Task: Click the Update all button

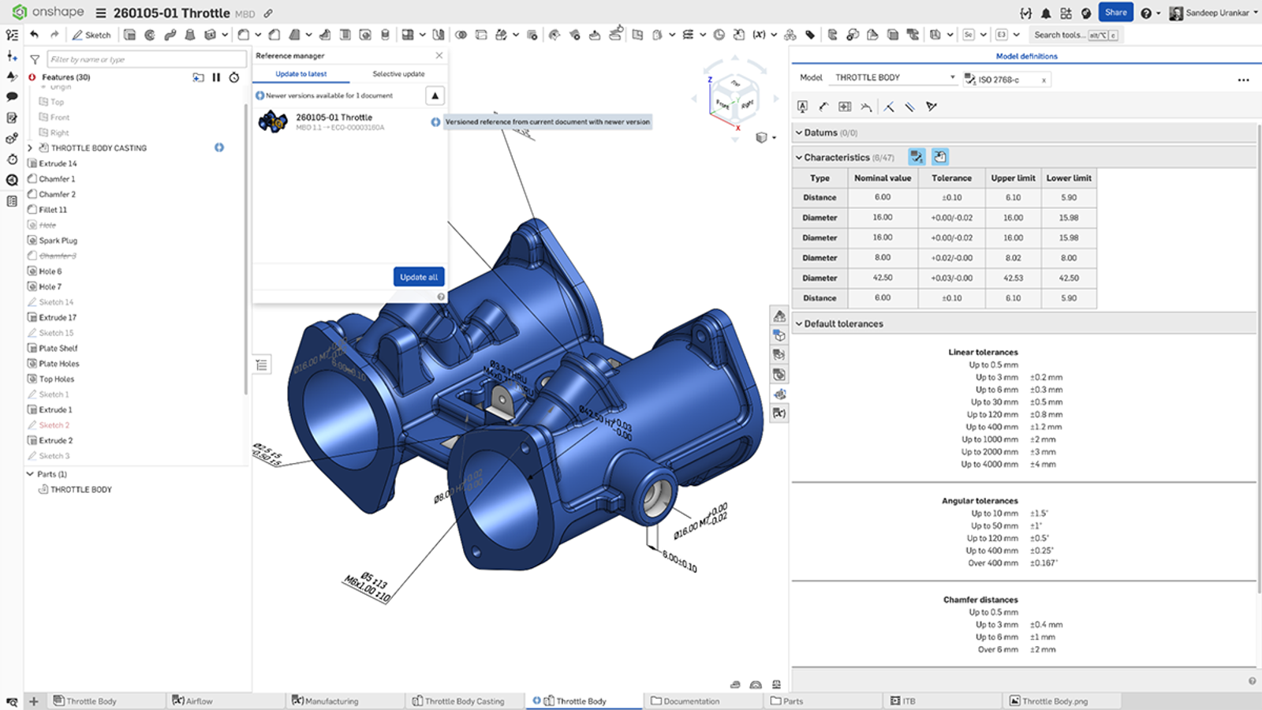Action: tap(418, 276)
